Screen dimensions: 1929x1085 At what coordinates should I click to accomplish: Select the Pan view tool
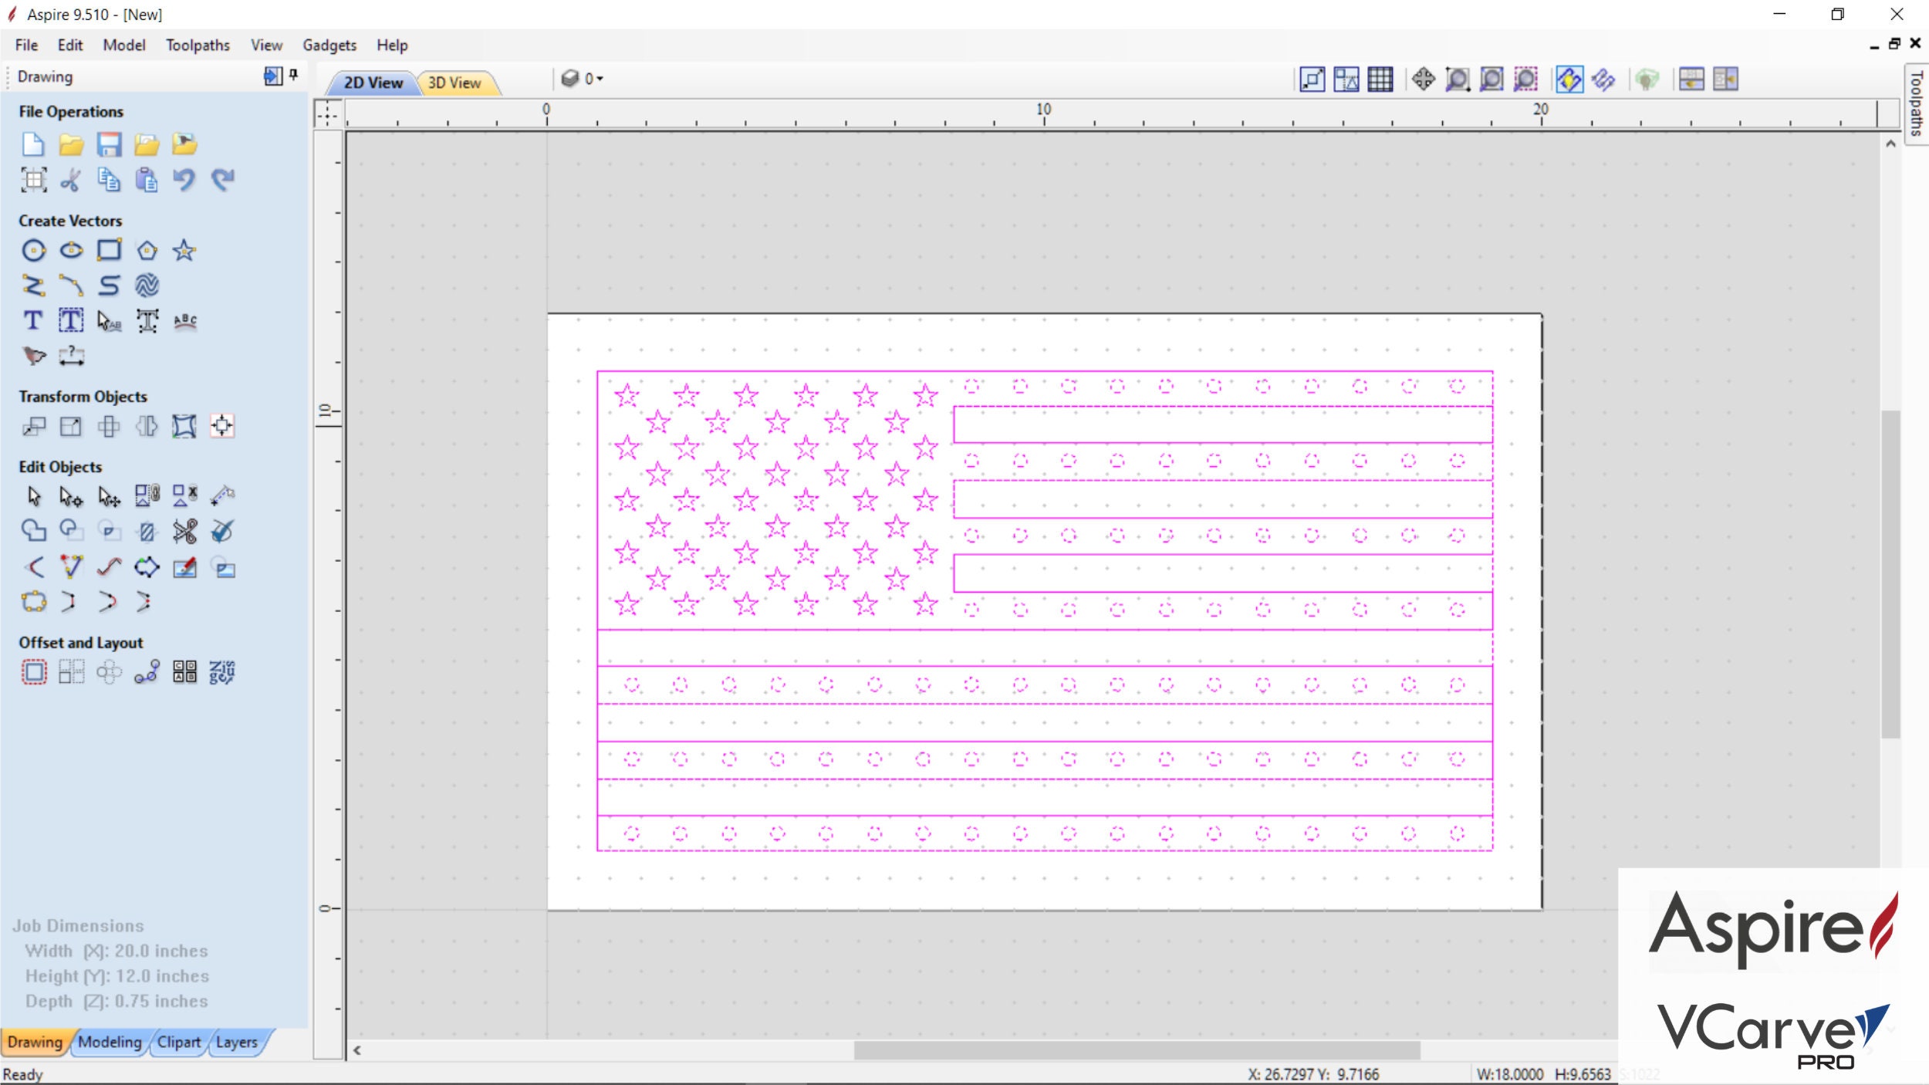coord(1422,79)
